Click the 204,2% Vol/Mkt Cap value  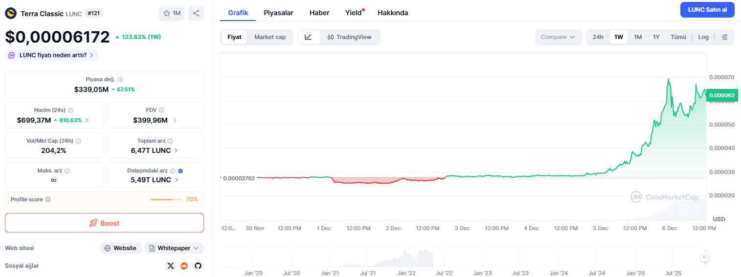pyautogui.click(x=54, y=150)
